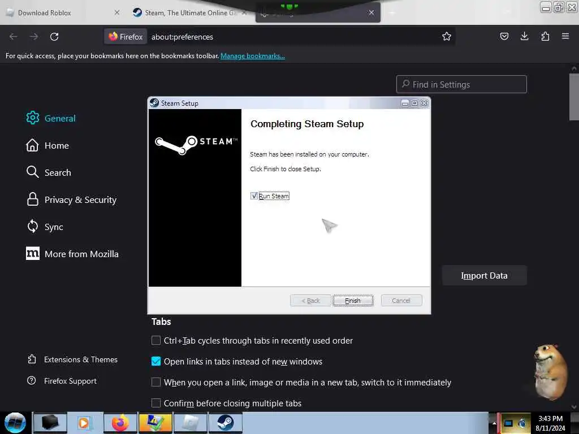Viewport: 579px width, 434px height.
Task: Open the black box taskbar icon
Action: pyautogui.click(x=50, y=423)
